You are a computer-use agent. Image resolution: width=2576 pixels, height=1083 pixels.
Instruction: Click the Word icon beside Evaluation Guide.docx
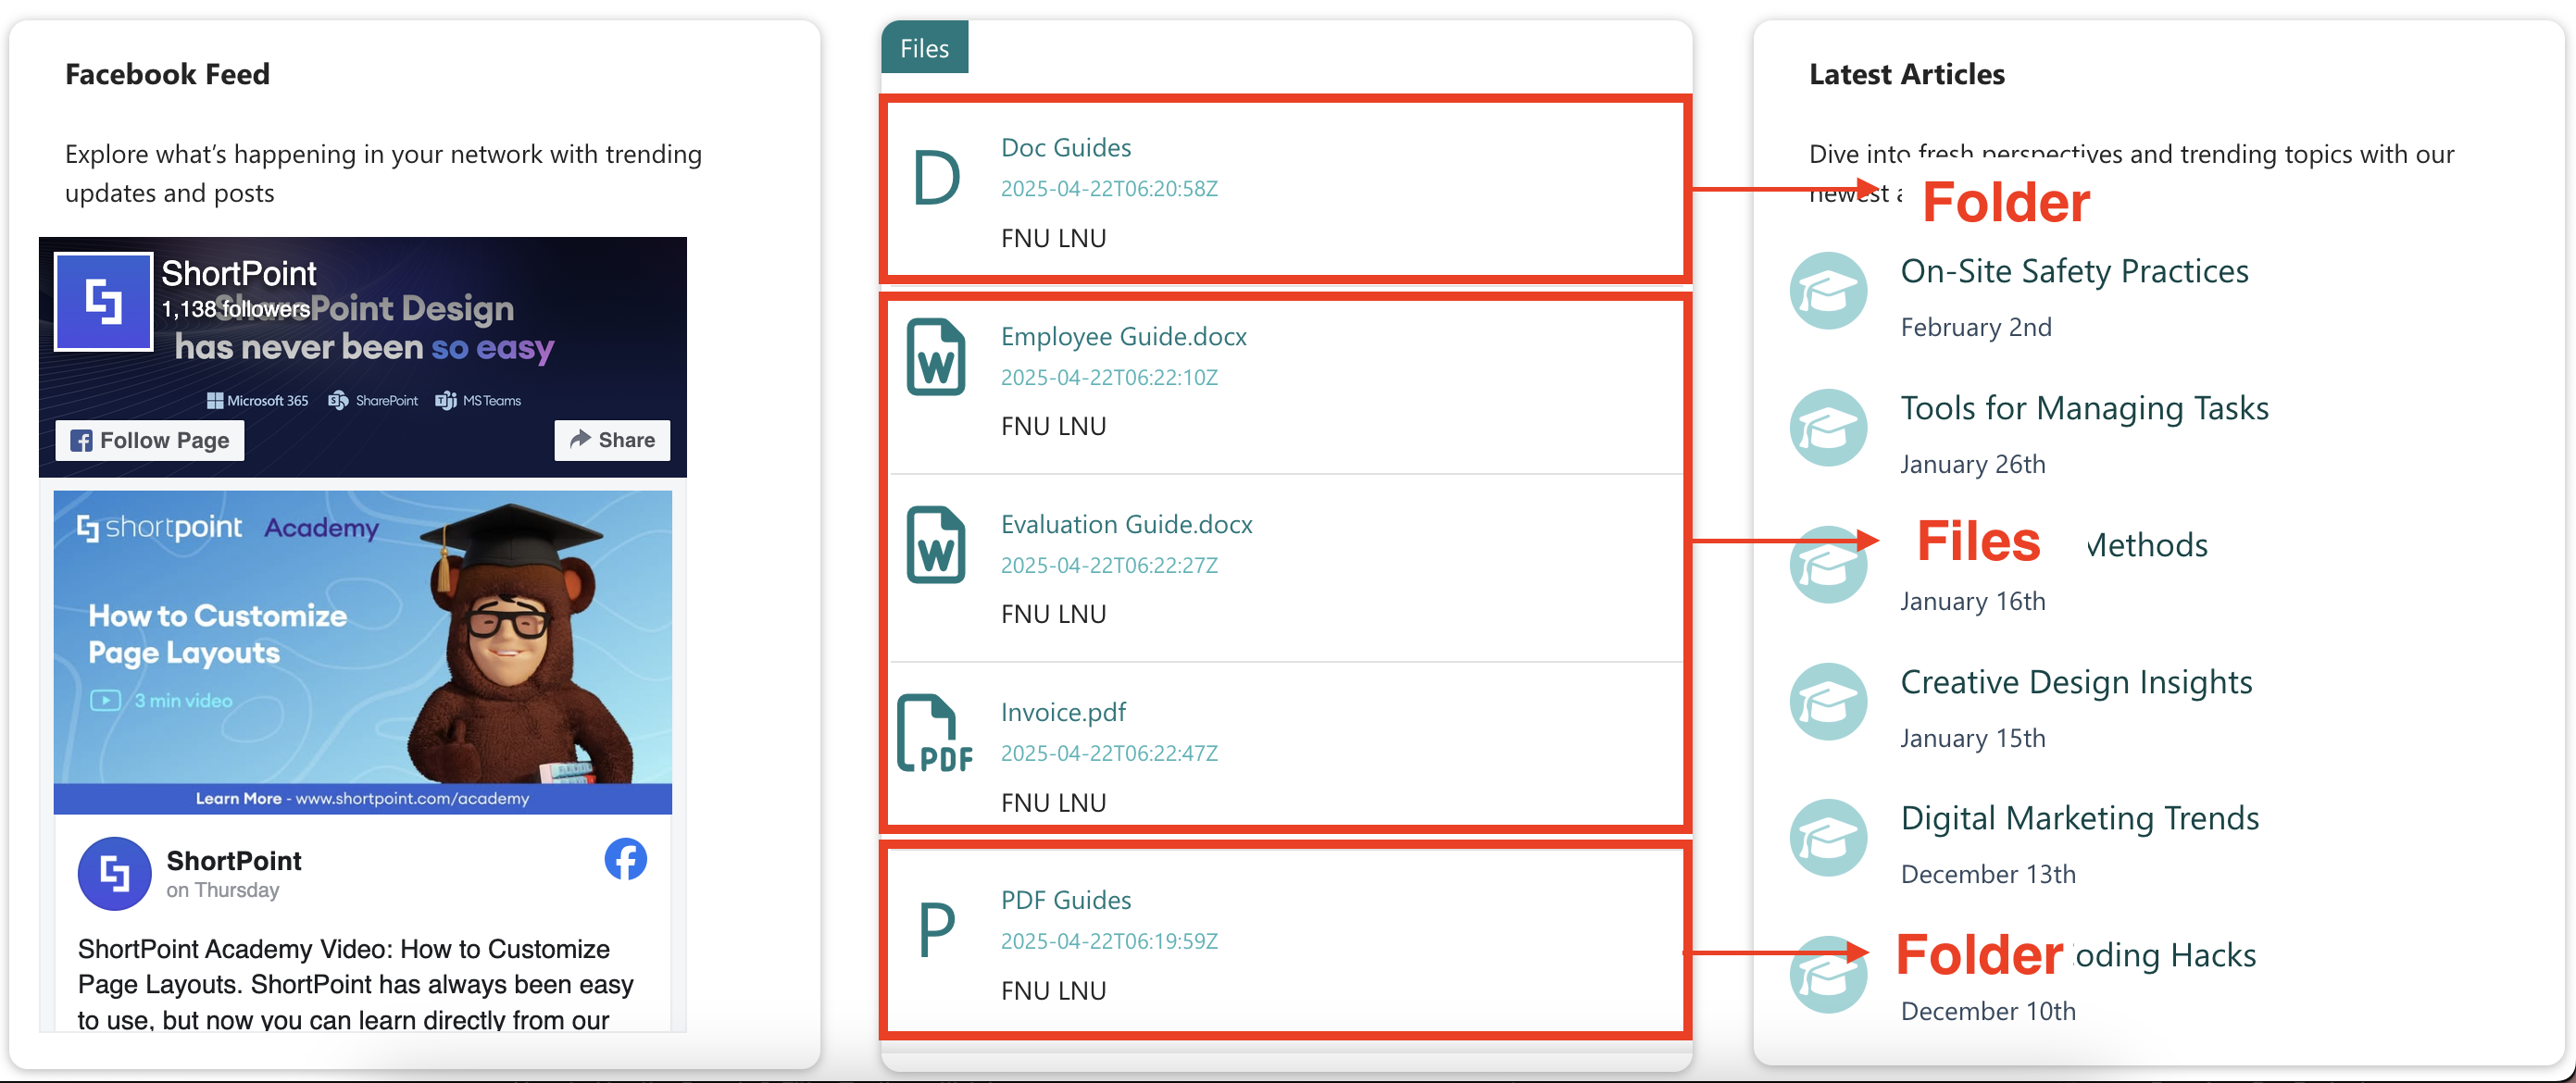pyautogui.click(x=936, y=546)
